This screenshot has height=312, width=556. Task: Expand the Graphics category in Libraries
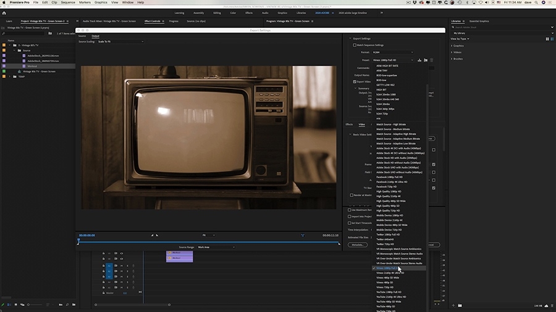click(x=452, y=46)
